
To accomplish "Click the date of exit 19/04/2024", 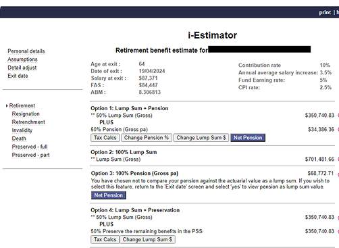I will pos(152,71).
